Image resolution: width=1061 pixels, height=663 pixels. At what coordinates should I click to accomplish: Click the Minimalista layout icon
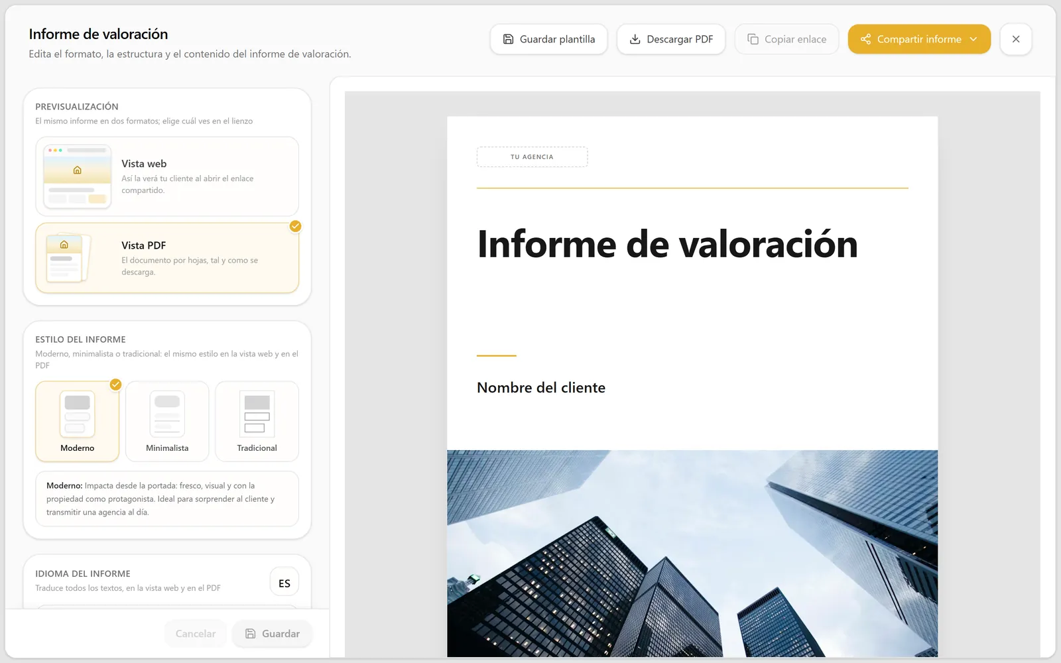167,414
